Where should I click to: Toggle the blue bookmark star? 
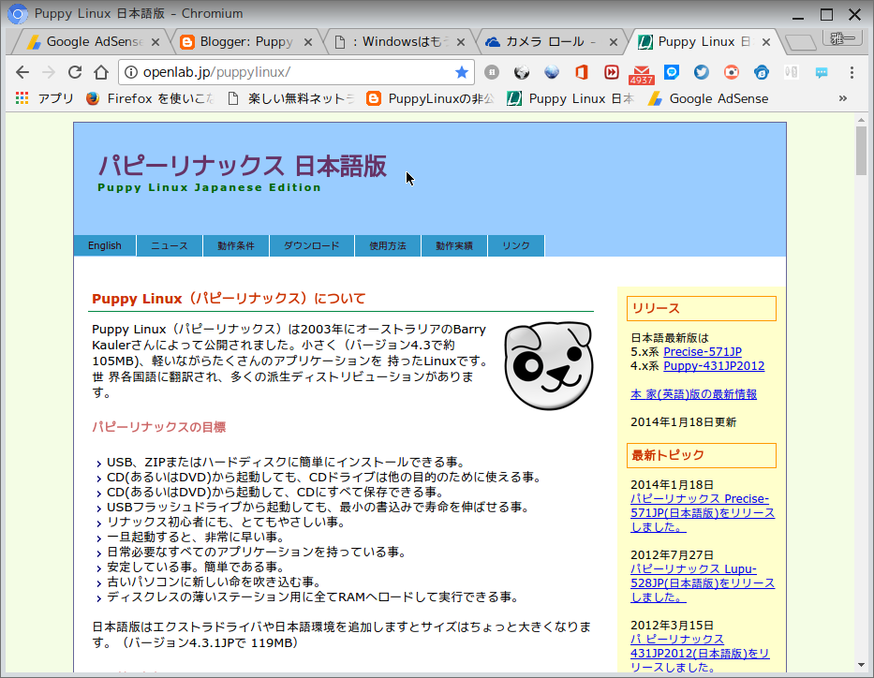pyautogui.click(x=461, y=72)
